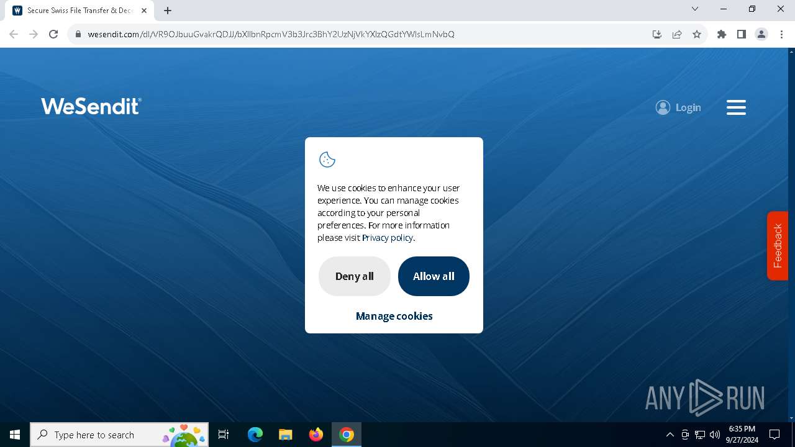Click the address bar URL

point(271,34)
